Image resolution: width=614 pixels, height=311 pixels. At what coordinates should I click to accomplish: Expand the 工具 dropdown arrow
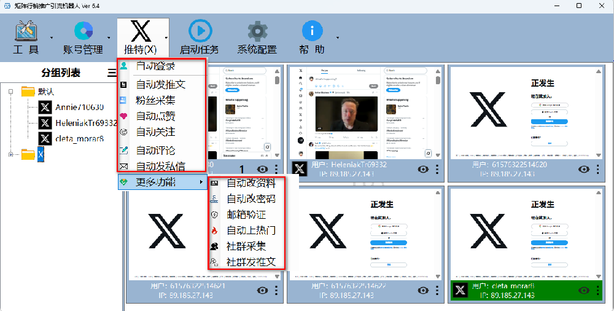pyautogui.click(x=52, y=38)
